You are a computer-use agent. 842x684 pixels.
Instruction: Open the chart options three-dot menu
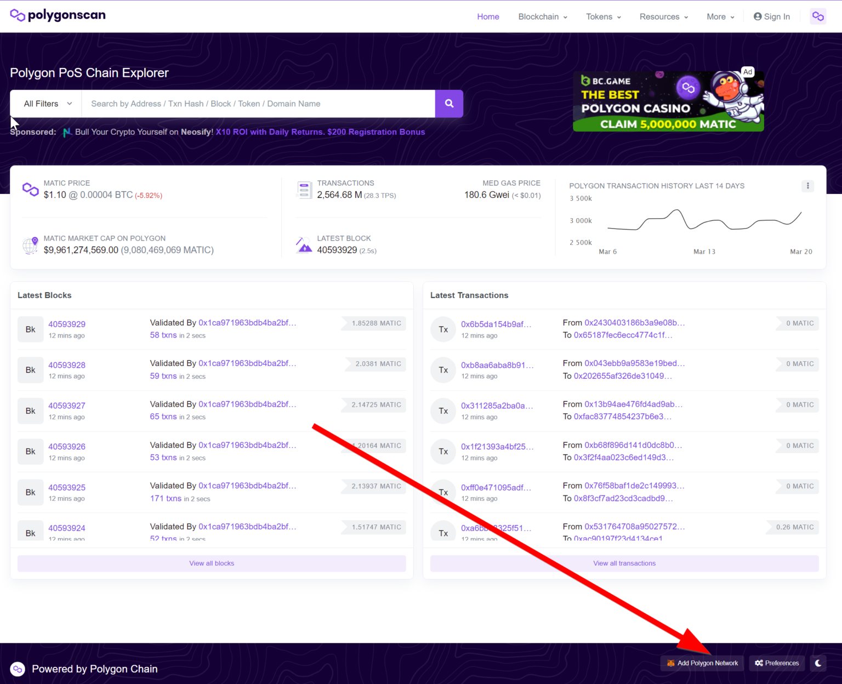(x=807, y=186)
